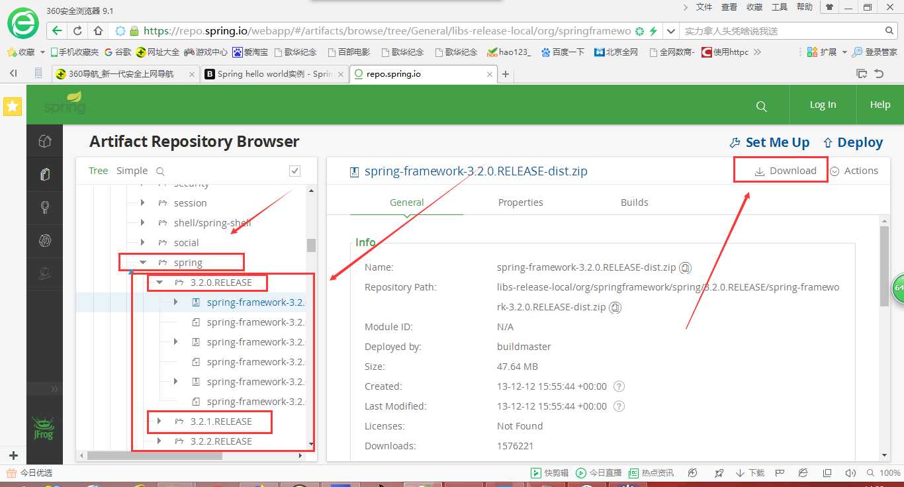Expand the shell/spring-shell folder
This screenshot has height=487, width=904.
pyautogui.click(x=142, y=222)
